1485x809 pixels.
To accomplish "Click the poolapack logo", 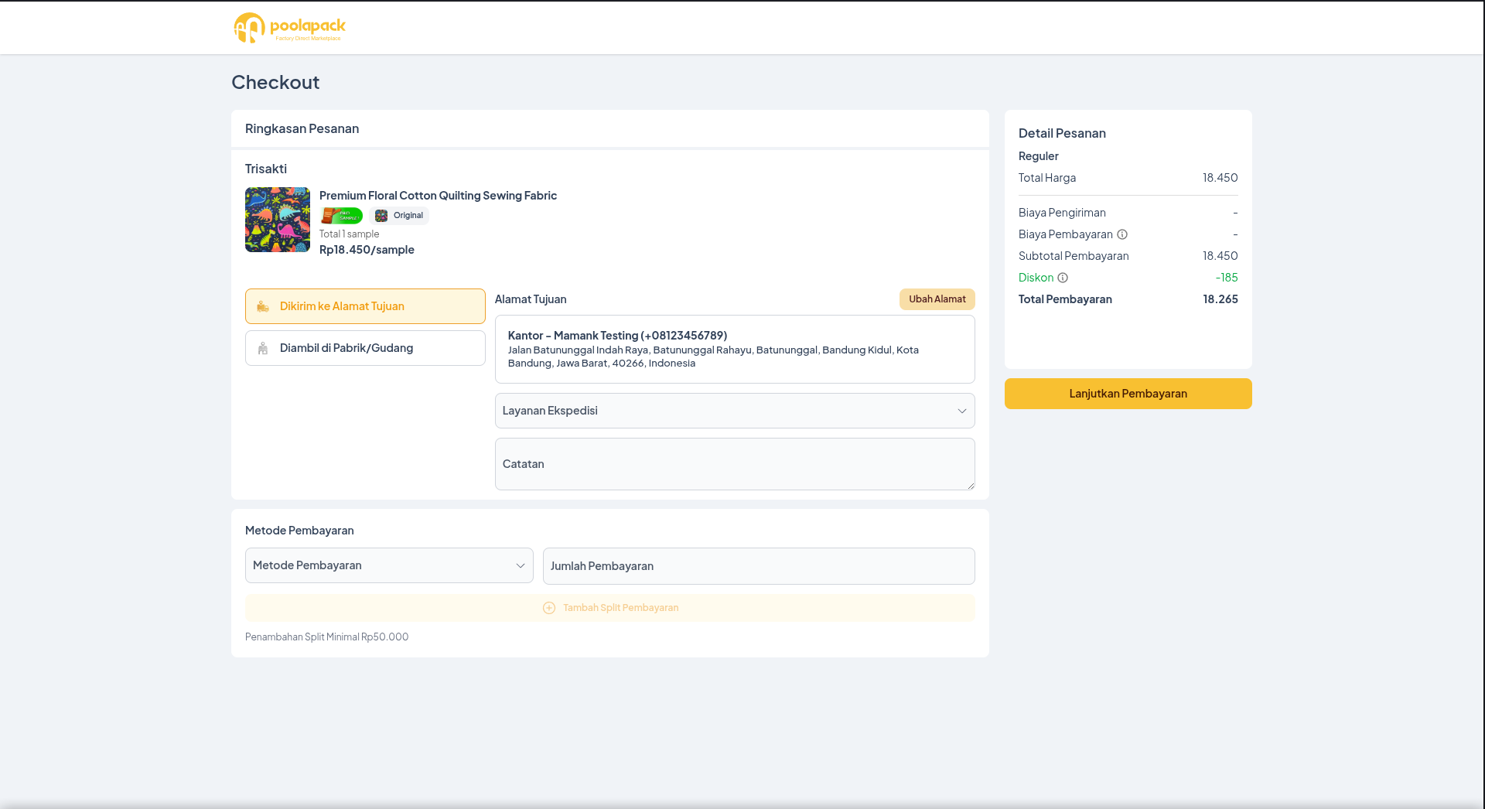I will tap(289, 28).
